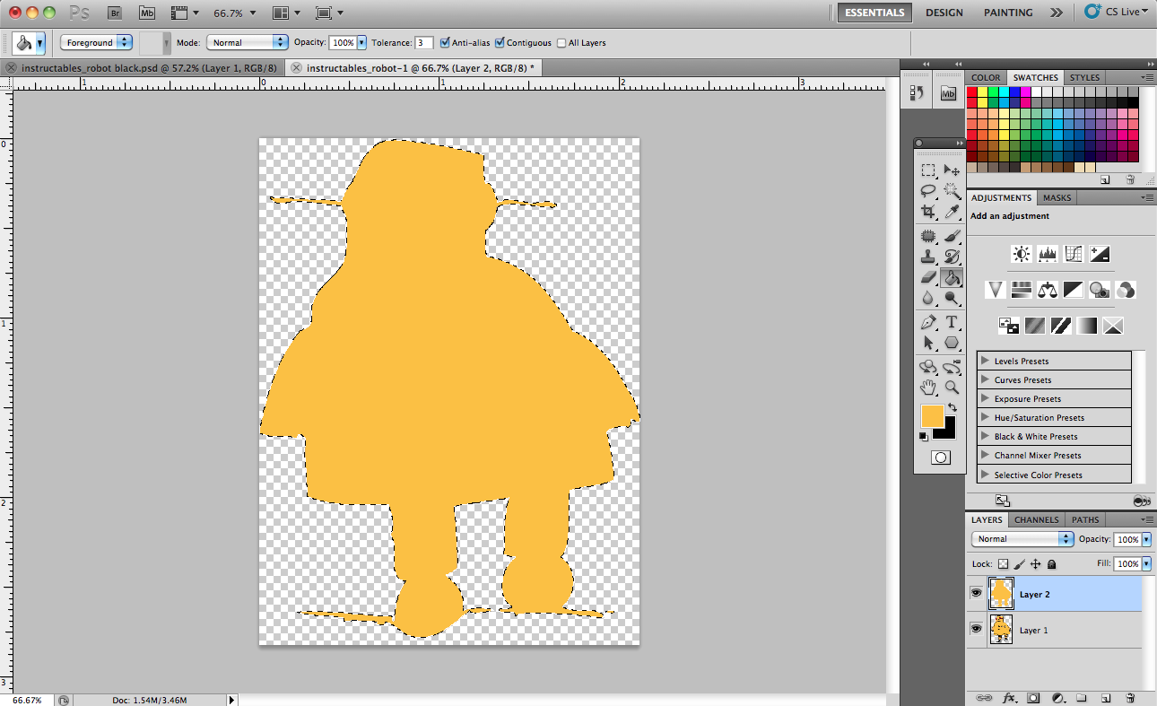
Task: Select the Horizontal Type tool
Action: (952, 322)
